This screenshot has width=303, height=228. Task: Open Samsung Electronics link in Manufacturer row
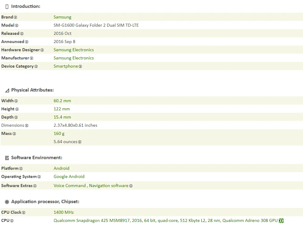tap(74, 58)
